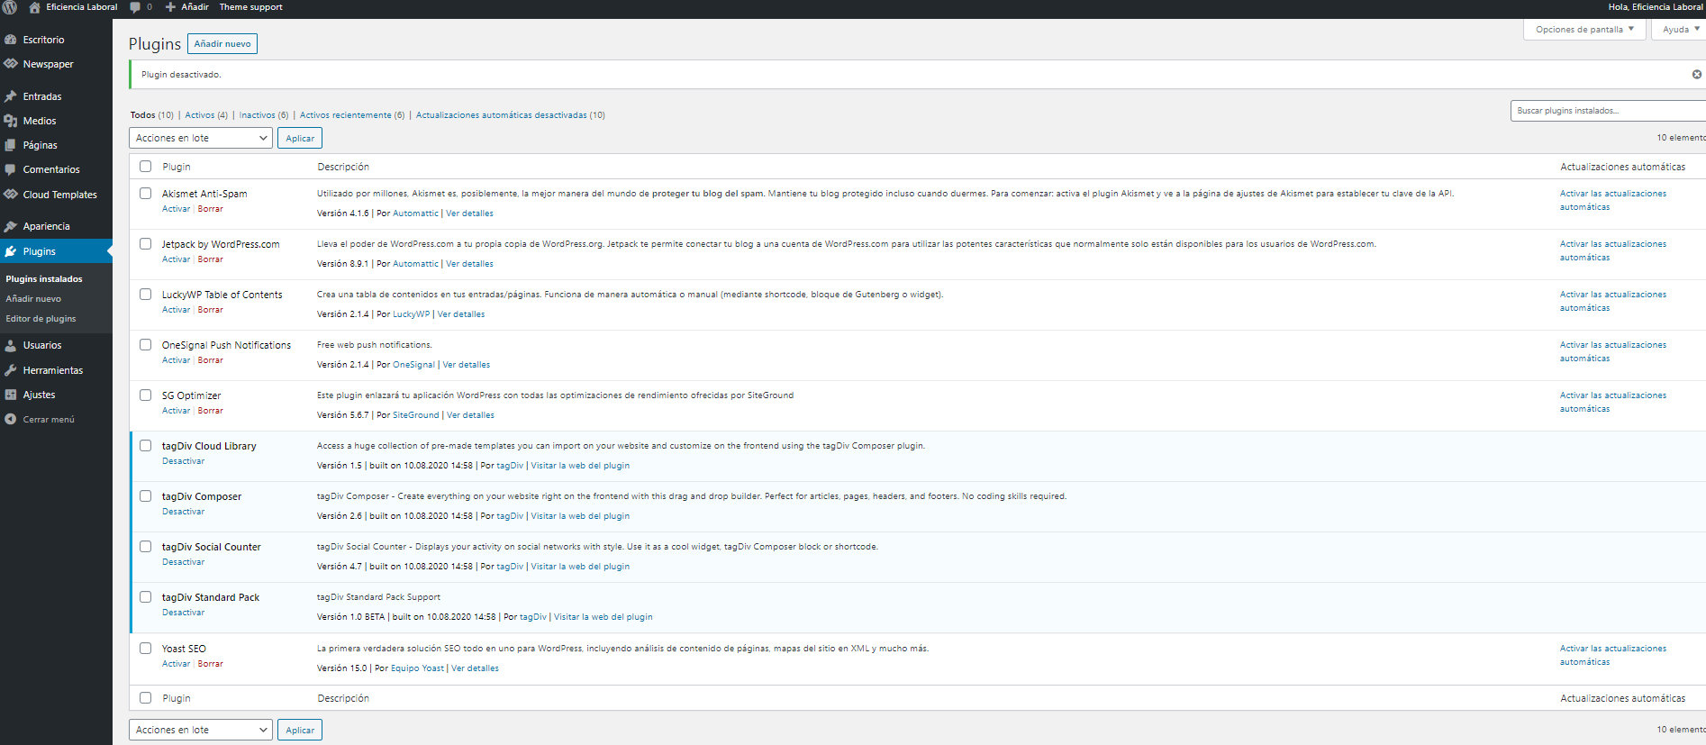Click the Medios media icon
The image size is (1706, 745).
tap(11, 121)
